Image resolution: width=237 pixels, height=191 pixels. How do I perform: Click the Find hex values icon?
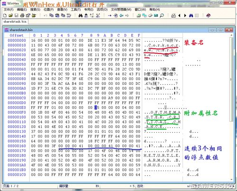tap(86, 16)
